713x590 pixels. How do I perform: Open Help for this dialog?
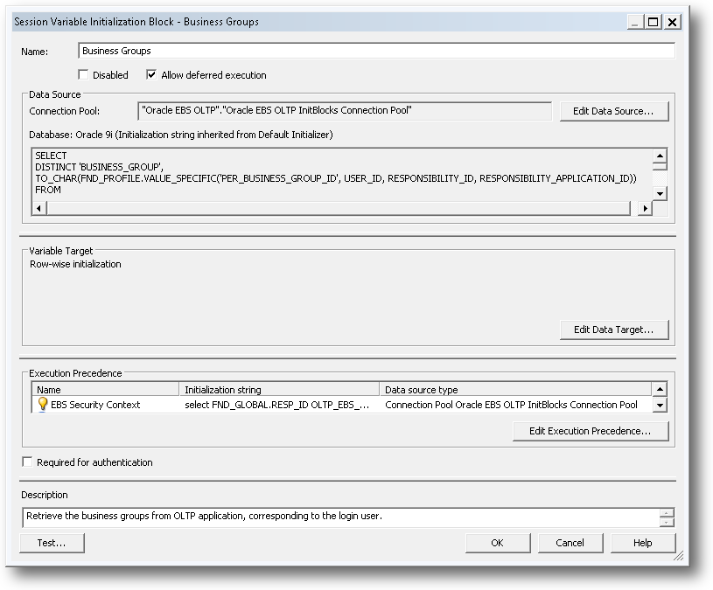pos(643,543)
